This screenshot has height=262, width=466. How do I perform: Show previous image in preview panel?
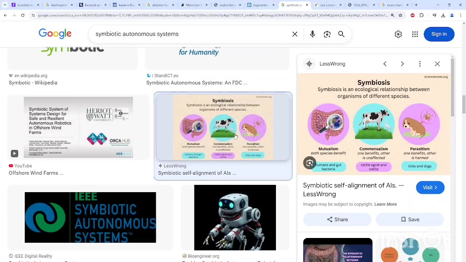point(385,64)
